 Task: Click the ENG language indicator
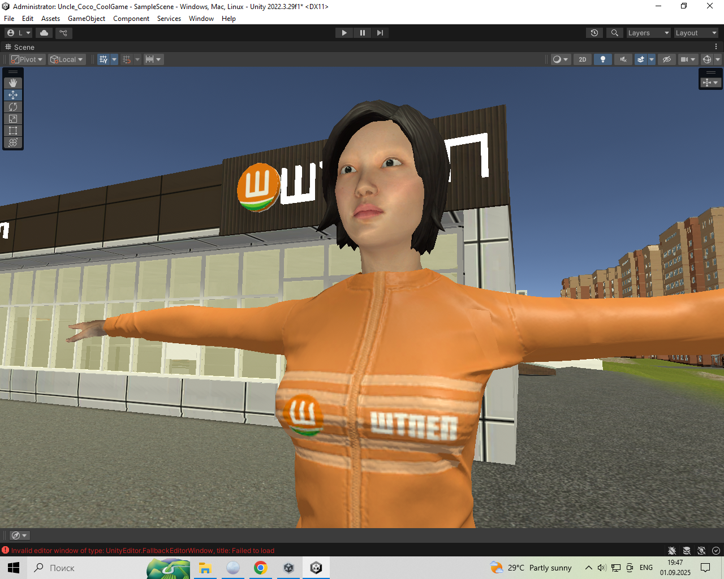tap(646, 568)
